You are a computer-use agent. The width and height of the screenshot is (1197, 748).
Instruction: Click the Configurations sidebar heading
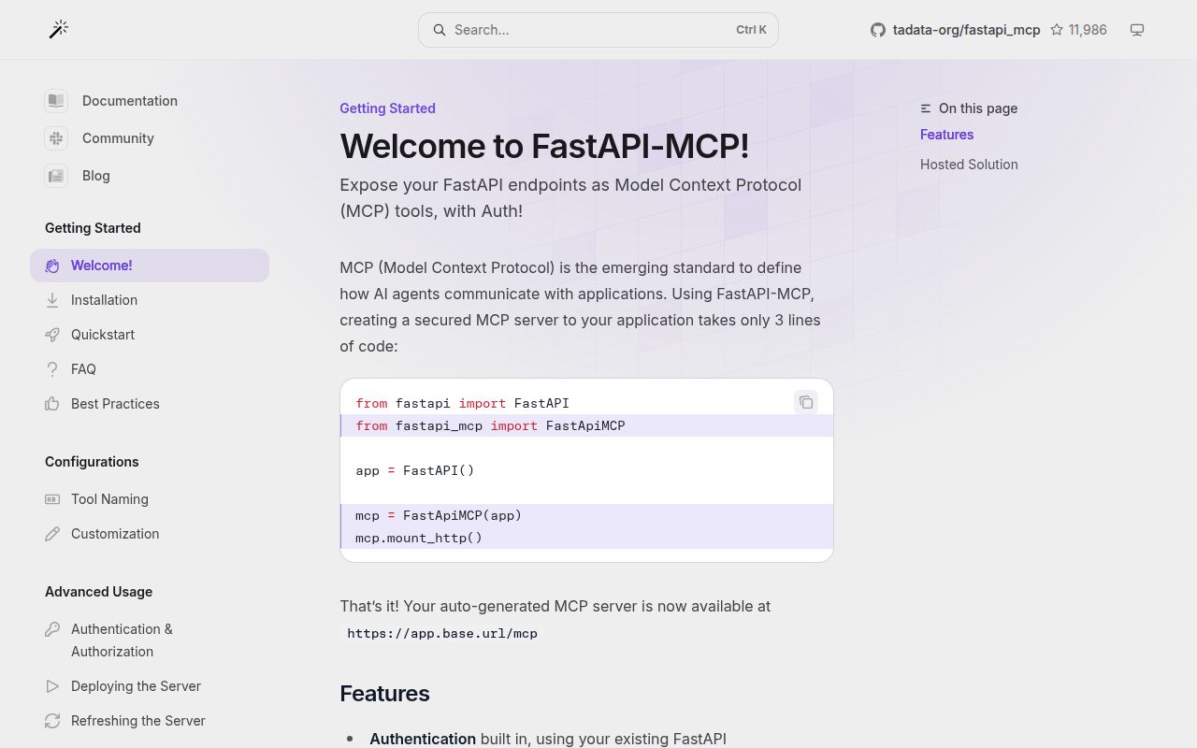[x=92, y=462]
